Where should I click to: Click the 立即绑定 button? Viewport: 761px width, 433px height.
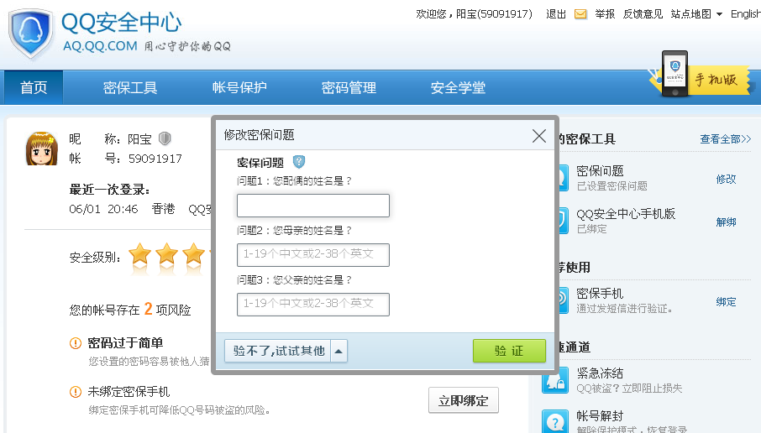(x=464, y=400)
